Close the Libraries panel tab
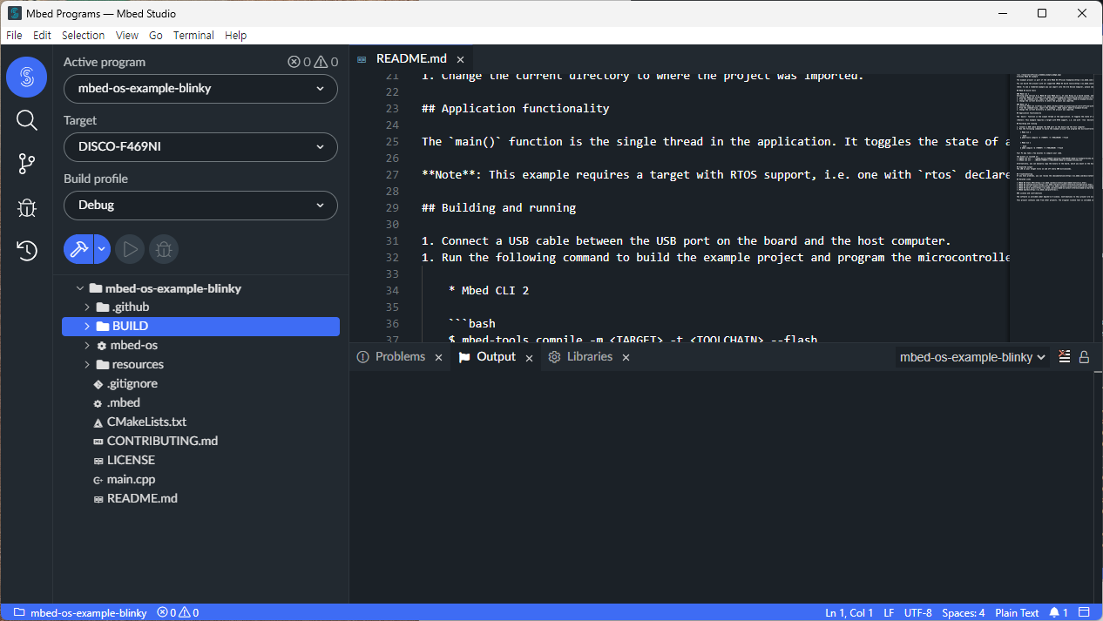 (626, 358)
